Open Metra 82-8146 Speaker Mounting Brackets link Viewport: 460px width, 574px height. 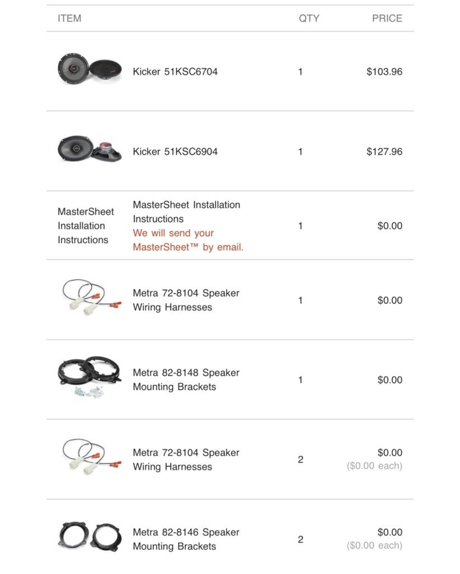coord(186,539)
